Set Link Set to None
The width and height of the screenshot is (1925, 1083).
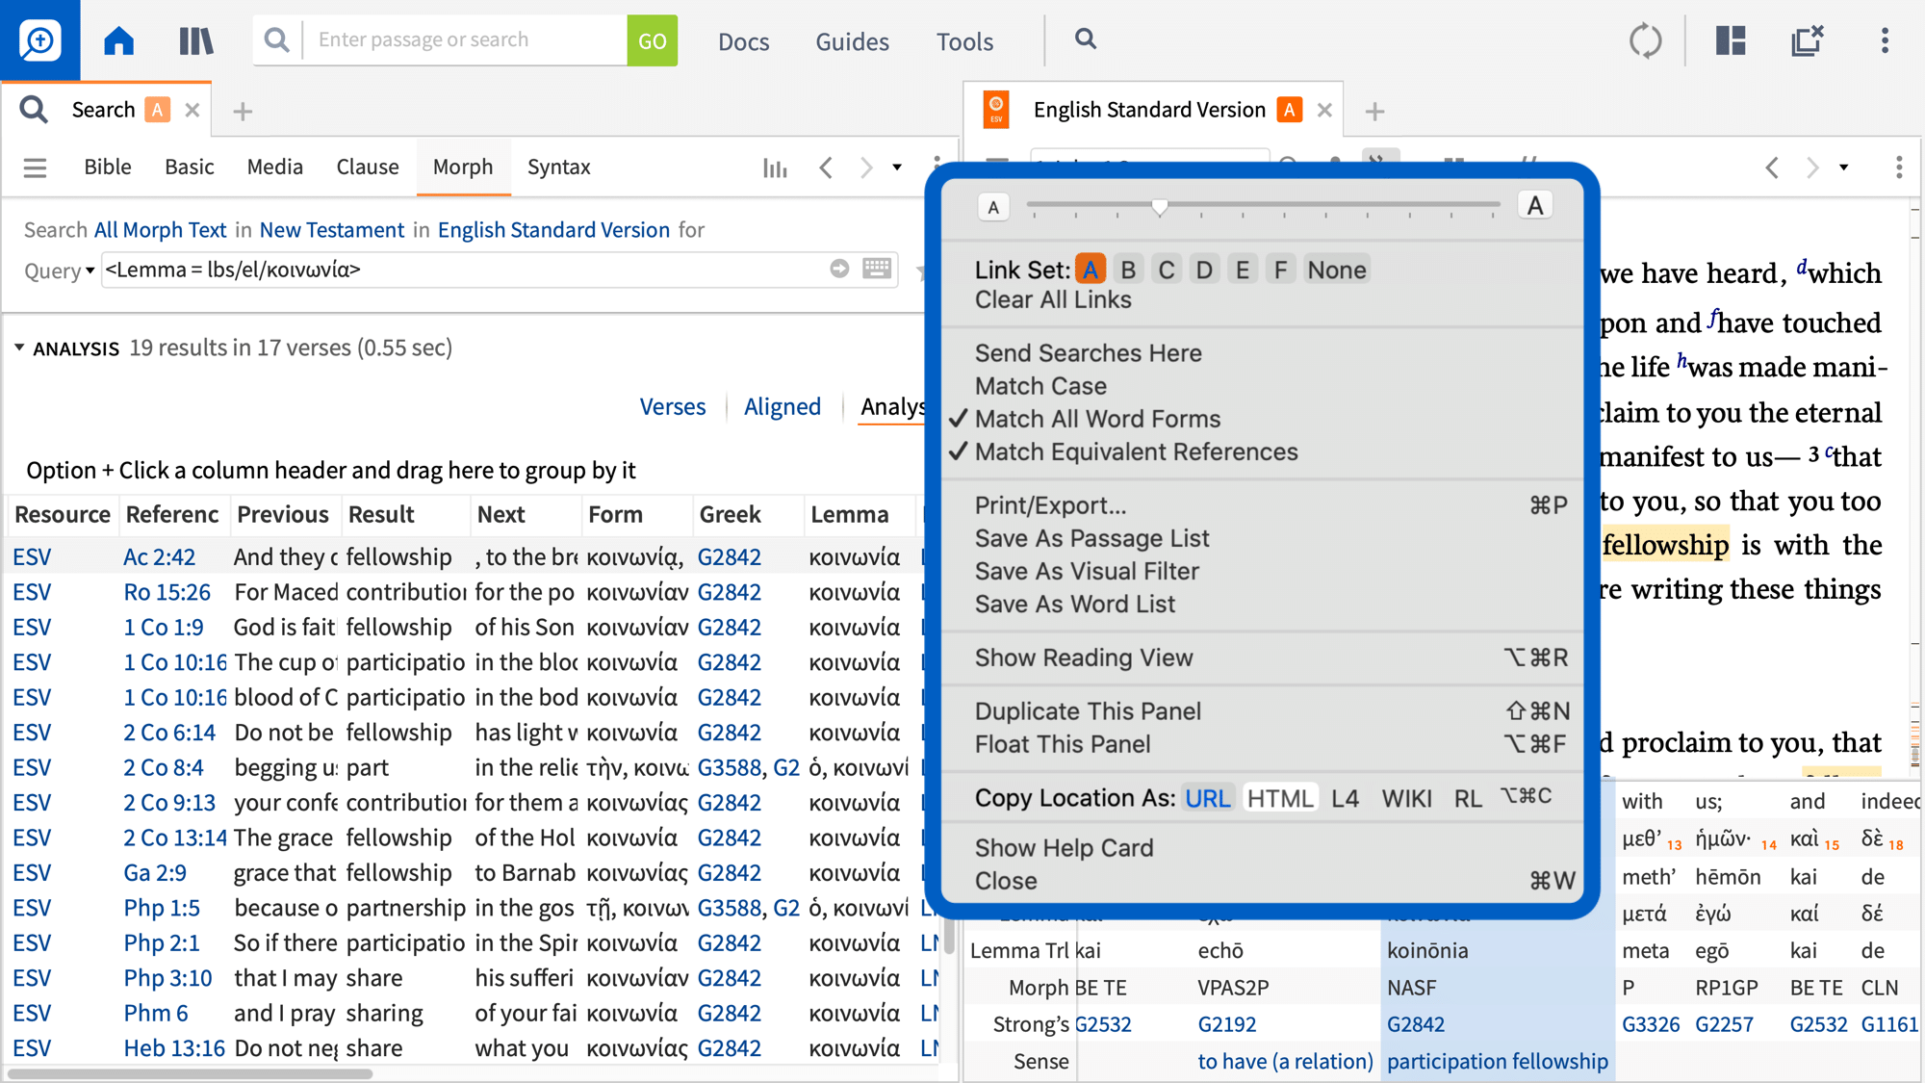[1337, 270]
